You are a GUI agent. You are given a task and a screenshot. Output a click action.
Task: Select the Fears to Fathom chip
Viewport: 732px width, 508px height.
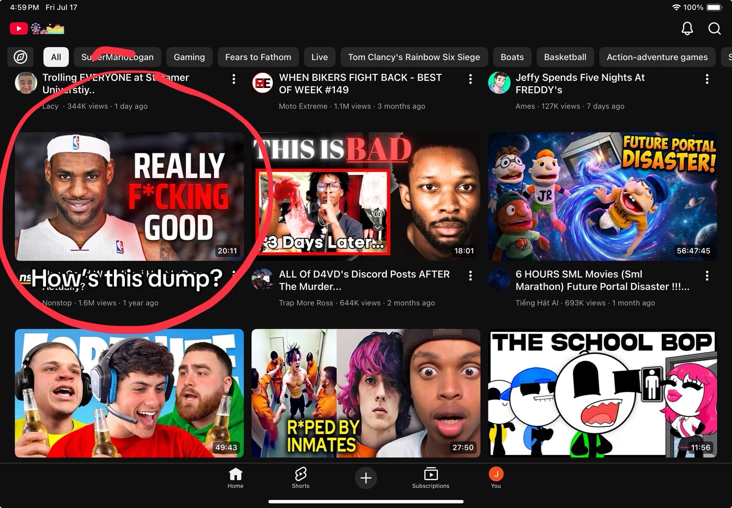pyautogui.click(x=258, y=57)
